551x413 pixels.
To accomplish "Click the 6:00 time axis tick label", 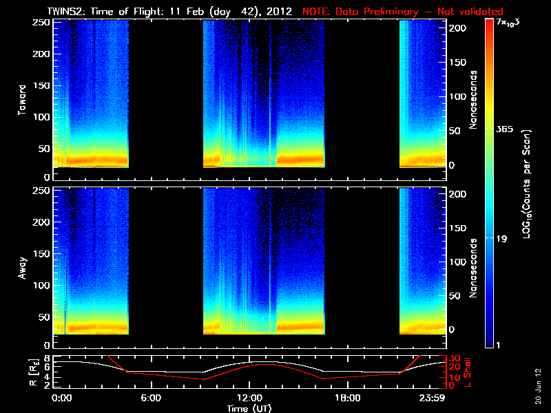I will (x=151, y=398).
